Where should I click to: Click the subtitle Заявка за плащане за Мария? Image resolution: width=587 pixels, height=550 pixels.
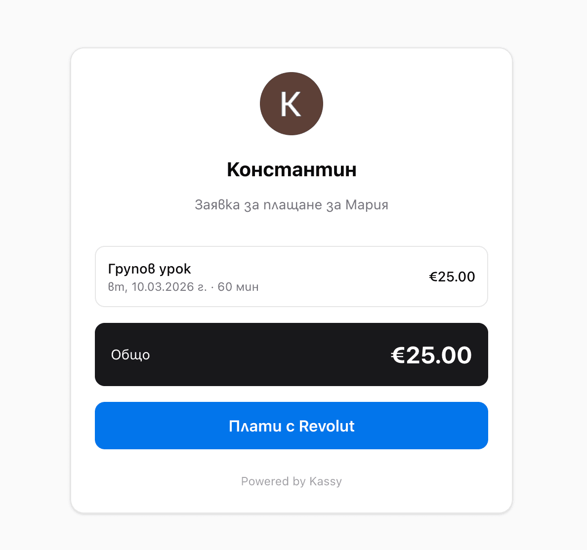click(291, 204)
